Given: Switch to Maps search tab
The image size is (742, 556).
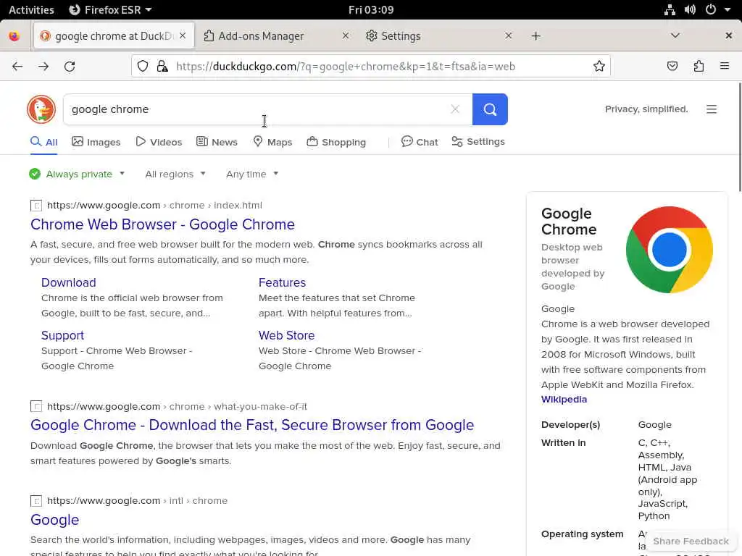Looking at the screenshot, I should click(x=272, y=142).
